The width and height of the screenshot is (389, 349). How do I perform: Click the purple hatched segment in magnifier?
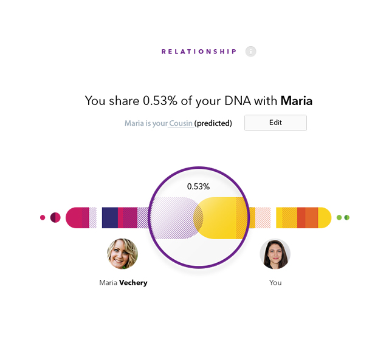pos(175,218)
